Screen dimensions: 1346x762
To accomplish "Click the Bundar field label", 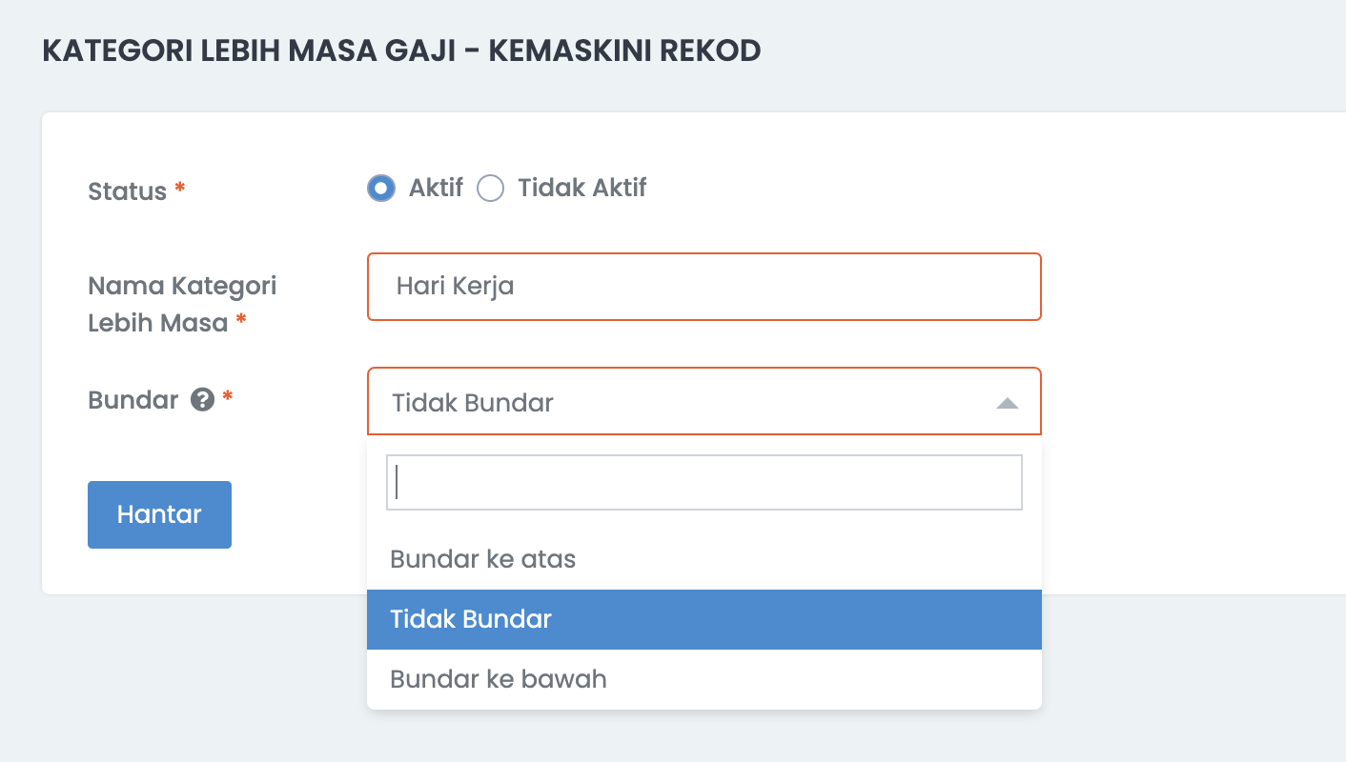I will [133, 400].
